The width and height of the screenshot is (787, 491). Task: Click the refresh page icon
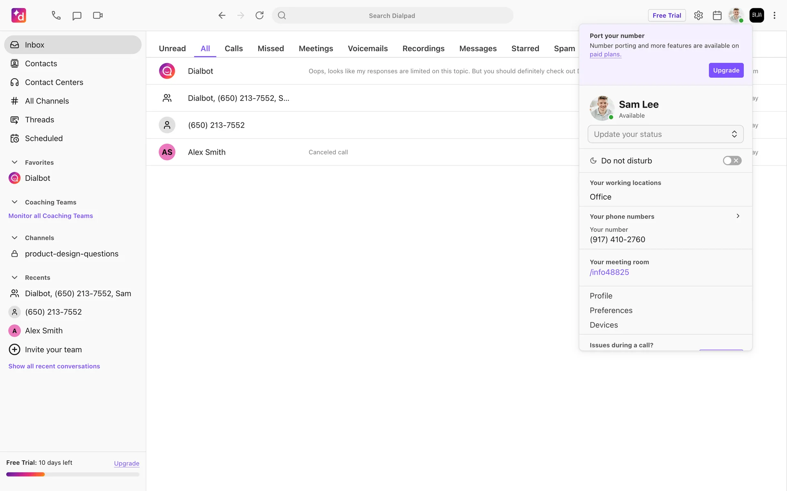[259, 16]
